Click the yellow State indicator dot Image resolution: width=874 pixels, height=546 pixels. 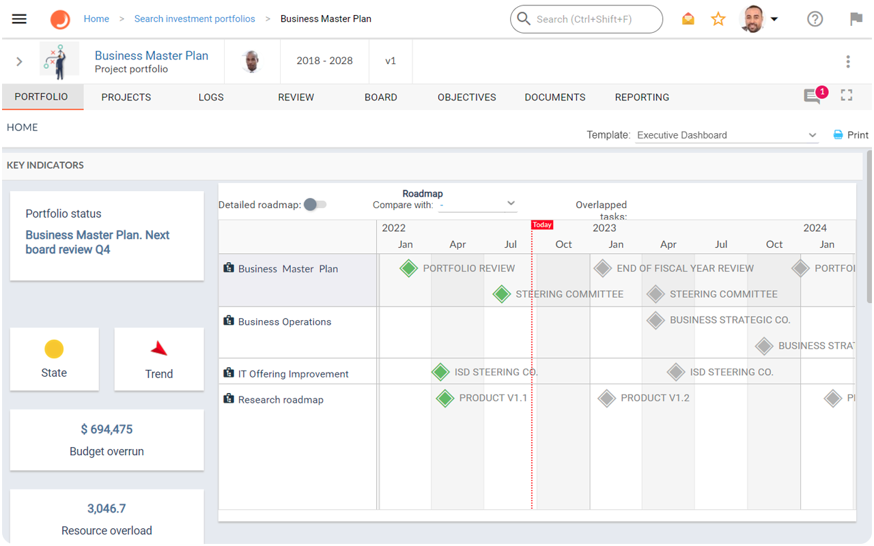click(54, 348)
